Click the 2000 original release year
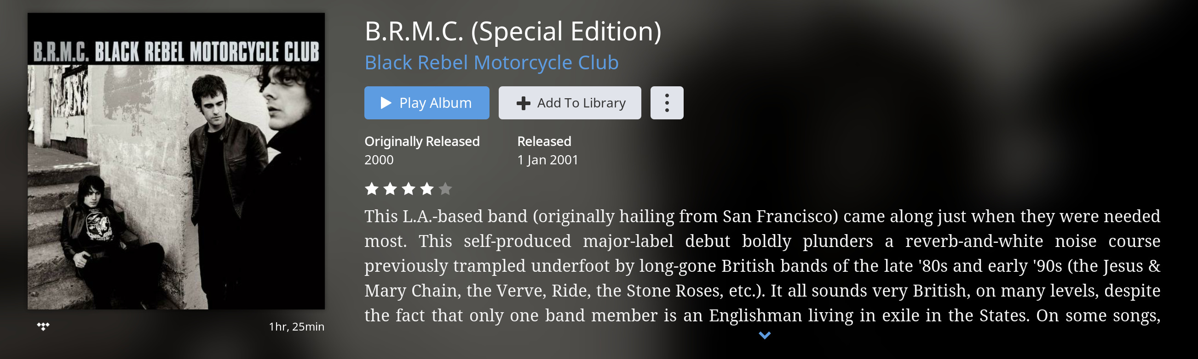The width and height of the screenshot is (1198, 359). pos(379,160)
